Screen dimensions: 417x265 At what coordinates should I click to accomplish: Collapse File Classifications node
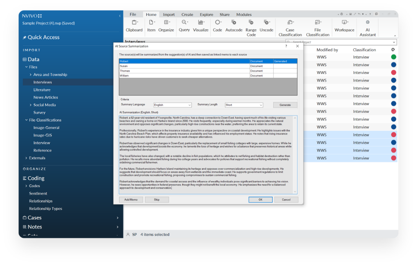click(26, 120)
